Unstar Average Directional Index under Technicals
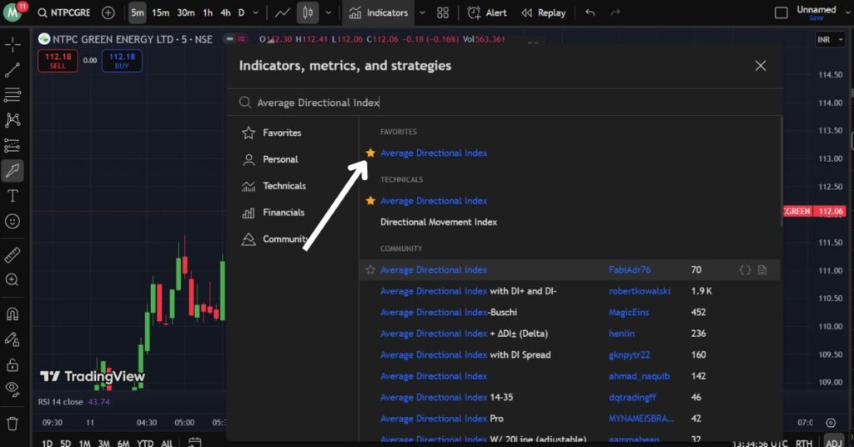 370,201
